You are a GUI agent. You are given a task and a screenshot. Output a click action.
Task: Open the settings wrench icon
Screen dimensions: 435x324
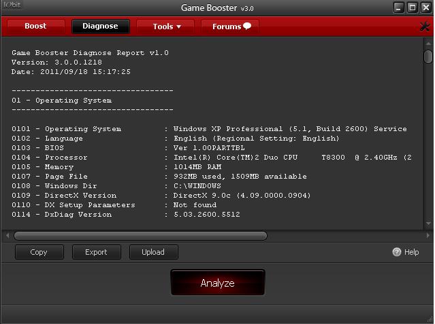[x=425, y=26]
